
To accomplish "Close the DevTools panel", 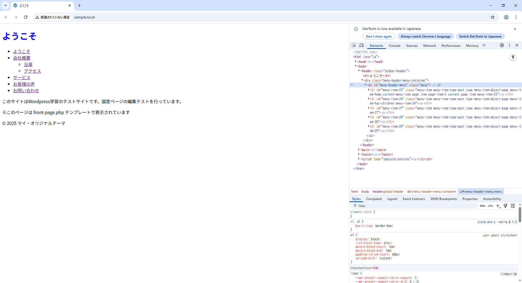I will (x=517, y=45).
